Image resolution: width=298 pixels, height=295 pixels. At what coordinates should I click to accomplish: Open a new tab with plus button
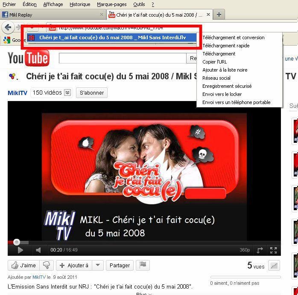(x=219, y=14)
